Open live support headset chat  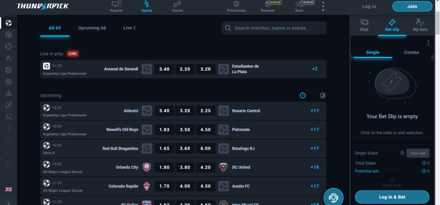pos(333,198)
